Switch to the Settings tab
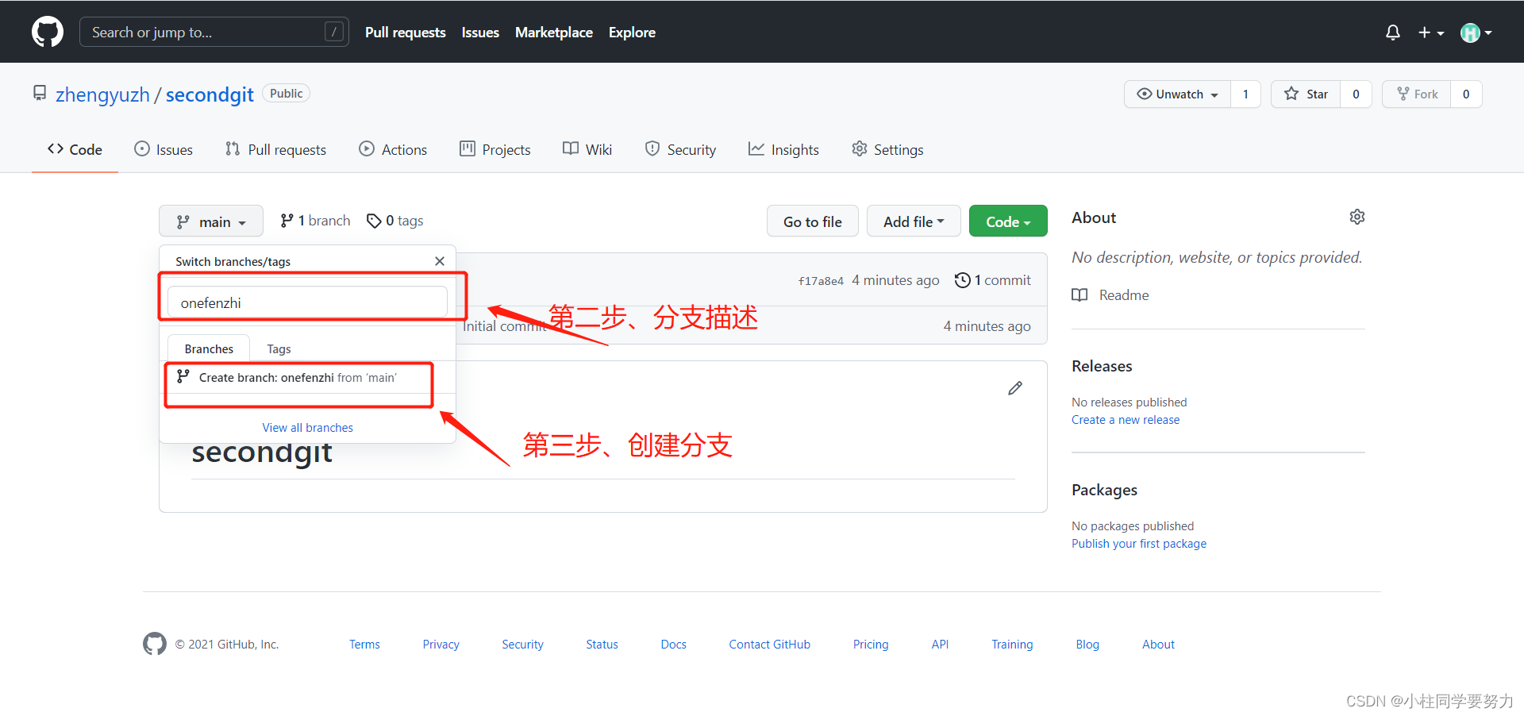The height and width of the screenshot is (716, 1524). (x=887, y=149)
